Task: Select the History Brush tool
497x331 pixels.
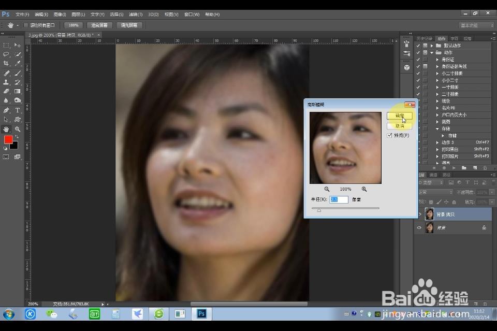Action: 18,82
